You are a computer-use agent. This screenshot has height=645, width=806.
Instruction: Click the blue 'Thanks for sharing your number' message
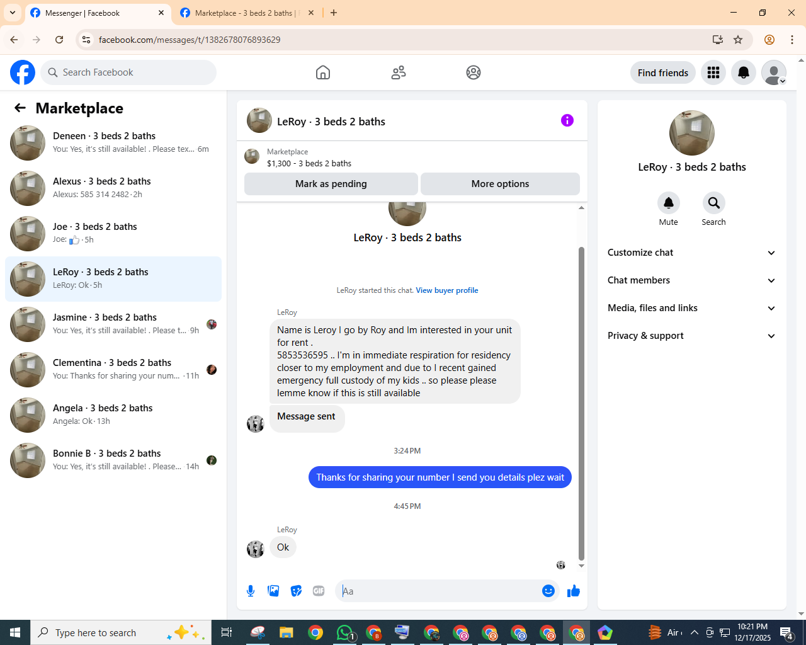[440, 477]
